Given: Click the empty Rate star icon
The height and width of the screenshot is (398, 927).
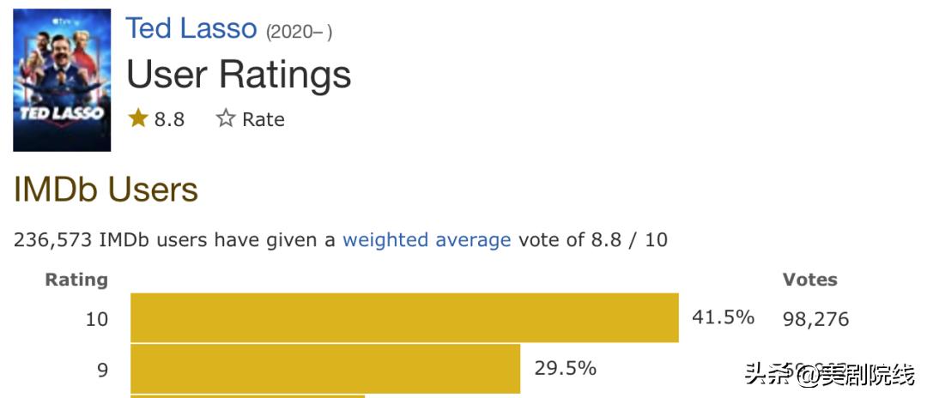Looking at the screenshot, I should (x=226, y=118).
